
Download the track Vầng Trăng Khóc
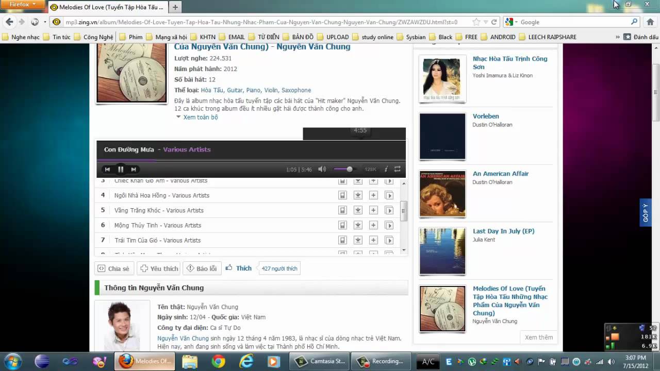coord(358,210)
